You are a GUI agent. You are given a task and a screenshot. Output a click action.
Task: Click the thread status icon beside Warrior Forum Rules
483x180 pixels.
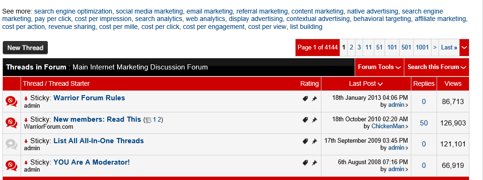[x=11, y=101]
